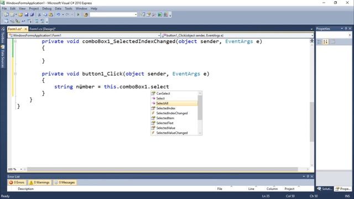Open the File menu
Screen dimensions: 354x199
pyautogui.click(x=4, y=9)
